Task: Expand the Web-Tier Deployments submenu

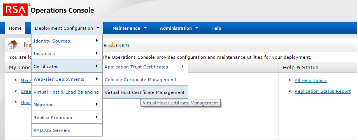Action: (67, 79)
